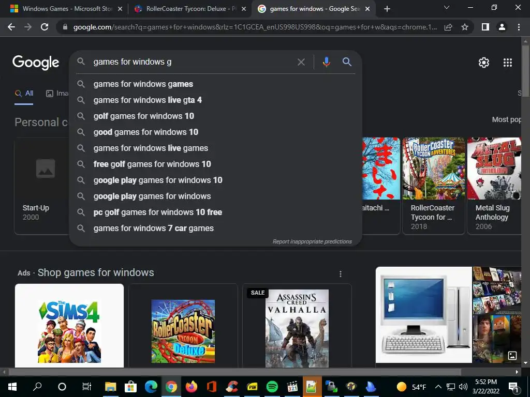Open the tab search chevron
Screen dimensions: 530x397
click(x=447, y=7)
